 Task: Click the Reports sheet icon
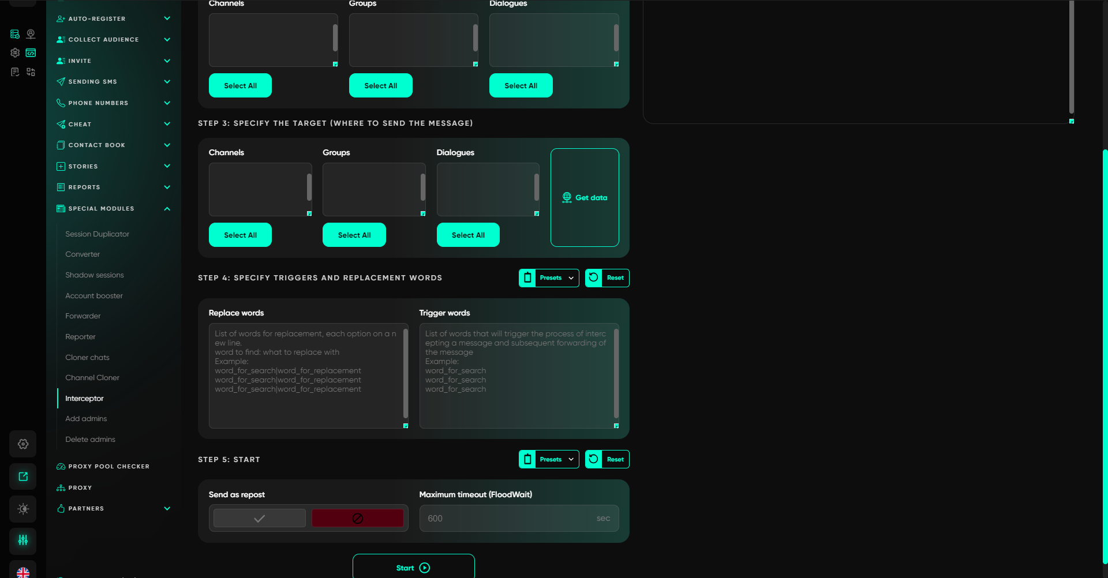click(61, 187)
